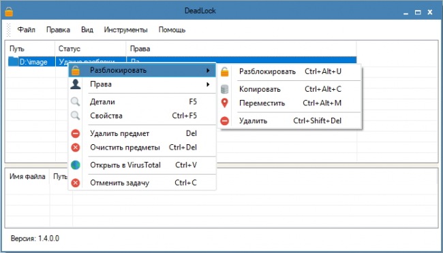Image resolution: width=443 pixels, height=253 pixels.
Task: Click the user silhouette icon beside Права
Action: tap(76, 84)
